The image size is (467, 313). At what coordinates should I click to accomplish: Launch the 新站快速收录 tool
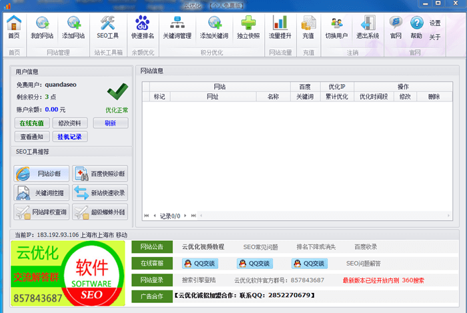coord(100,193)
